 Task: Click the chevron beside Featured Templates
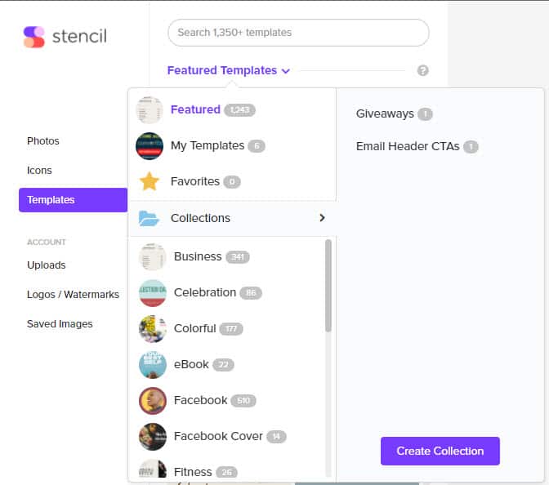click(286, 71)
